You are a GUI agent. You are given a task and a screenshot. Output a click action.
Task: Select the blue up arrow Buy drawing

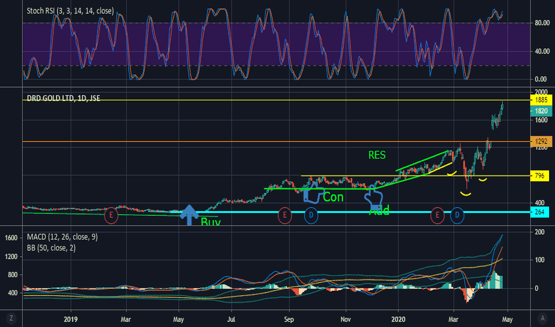click(189, 215)
